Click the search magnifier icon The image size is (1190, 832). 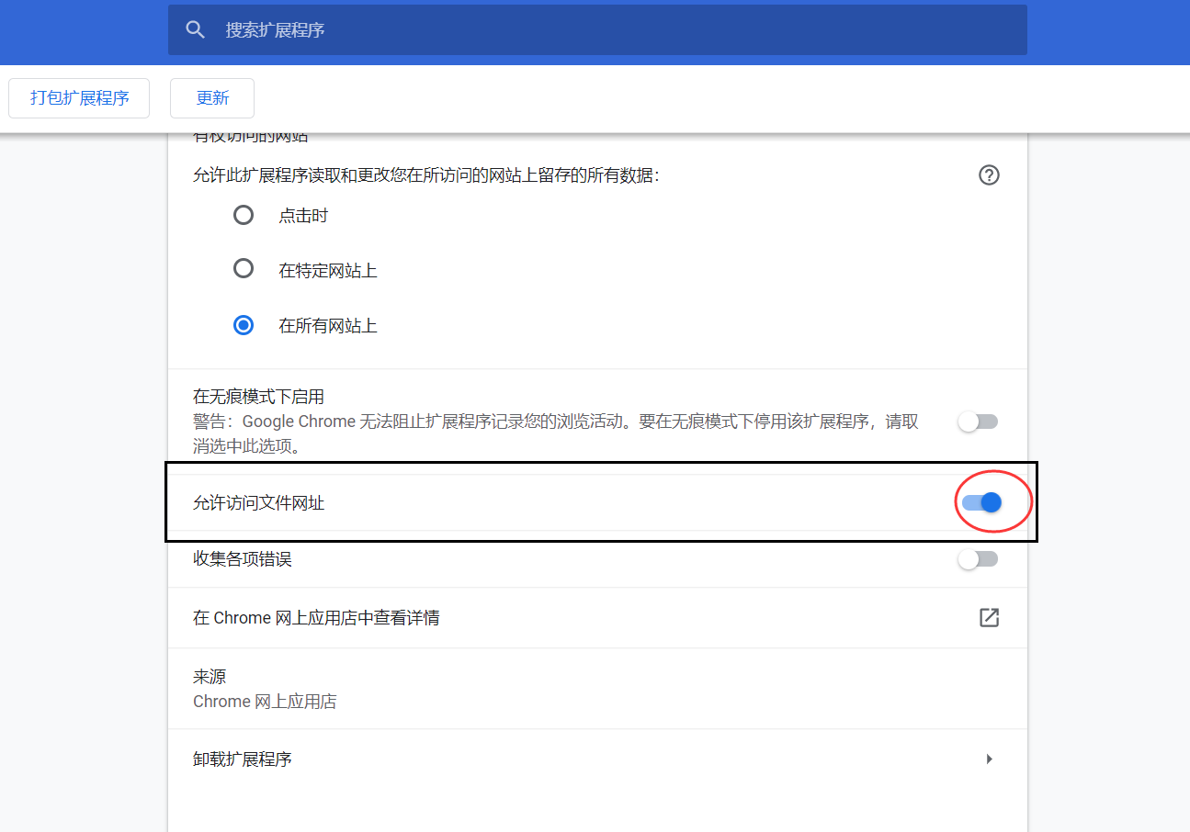coord(195,28)
